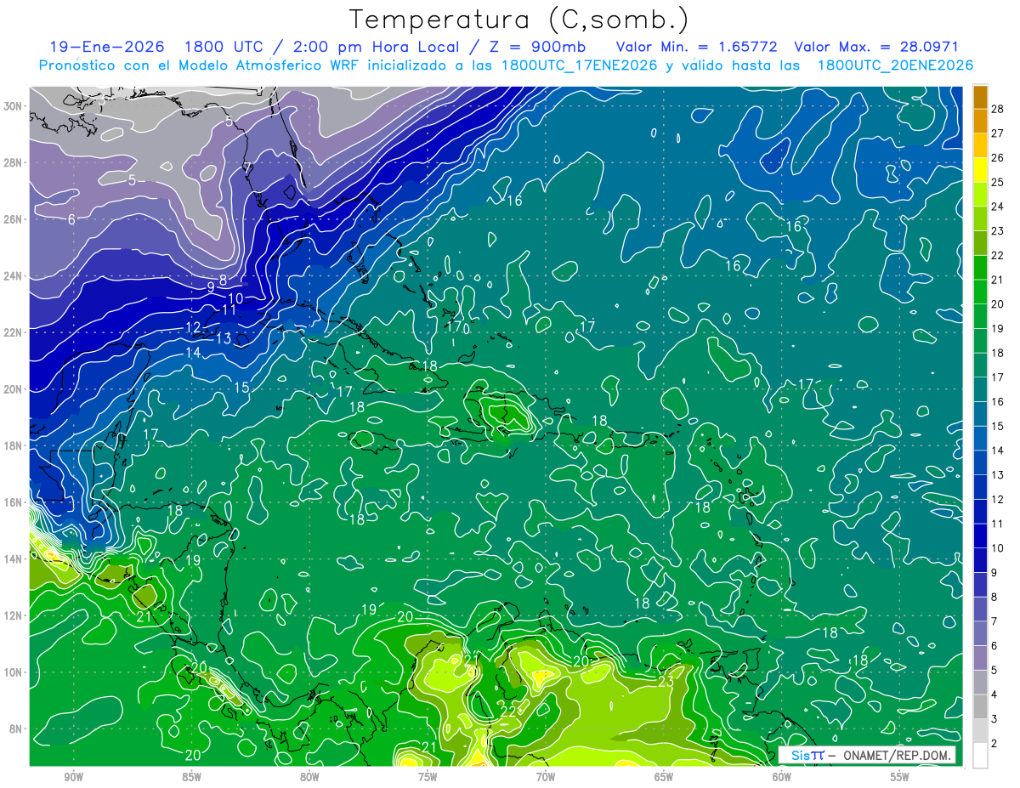Click the '6' contour label on the map

(x=71, y=219)
